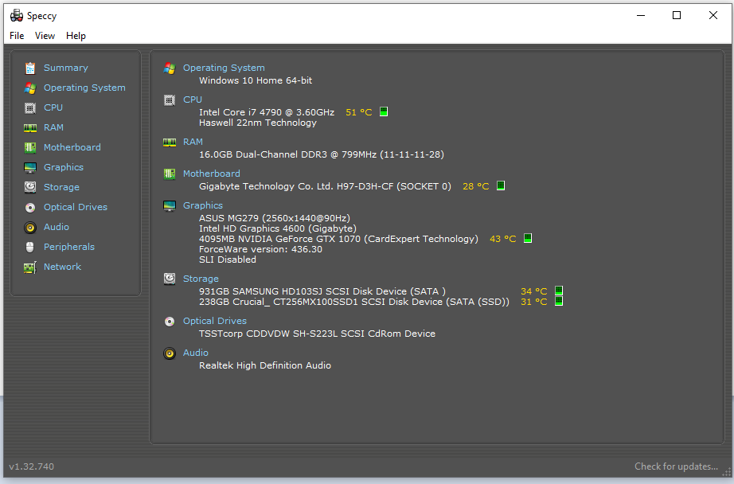Screen dimensions: 734x484
Task: Click the CPU temperature value 51 °C
Action: 358,112
